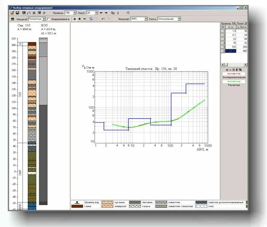The height and width of the screenshot is (227, 267).
Task: Click the resistivity value 250 cell
Action: point(242,47)
